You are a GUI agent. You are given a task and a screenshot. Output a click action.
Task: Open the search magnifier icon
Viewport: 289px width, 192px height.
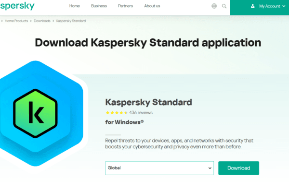(x=224, y=6)
